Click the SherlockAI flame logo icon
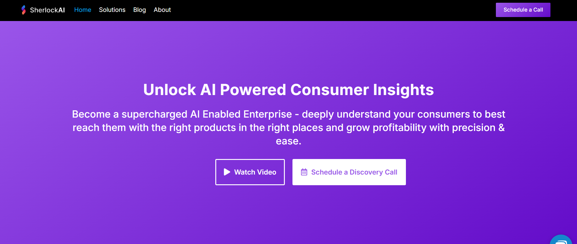The width and height of the screenshot is (577, 244). [23, 10]
